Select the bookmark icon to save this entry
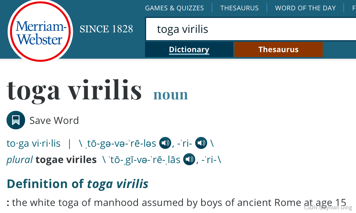Screen dimensions: 356x213 (x=16, y=120)
